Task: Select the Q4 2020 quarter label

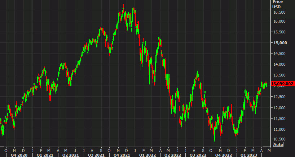Action: 19,155
